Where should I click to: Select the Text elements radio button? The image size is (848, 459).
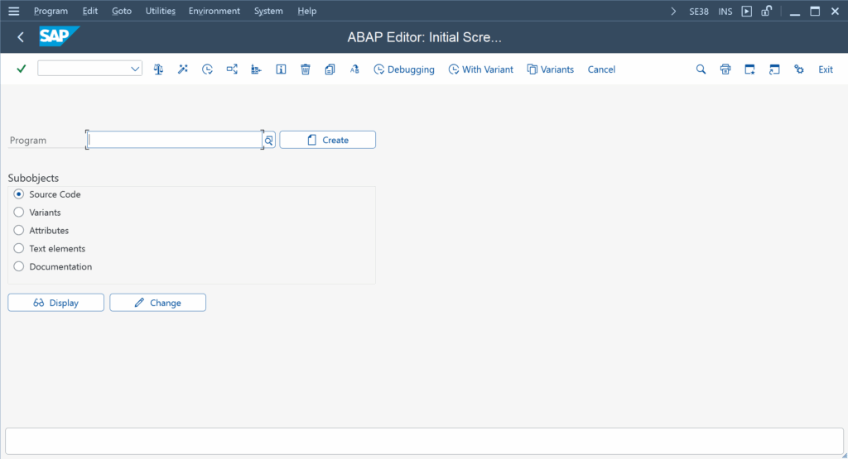[19, 248]
